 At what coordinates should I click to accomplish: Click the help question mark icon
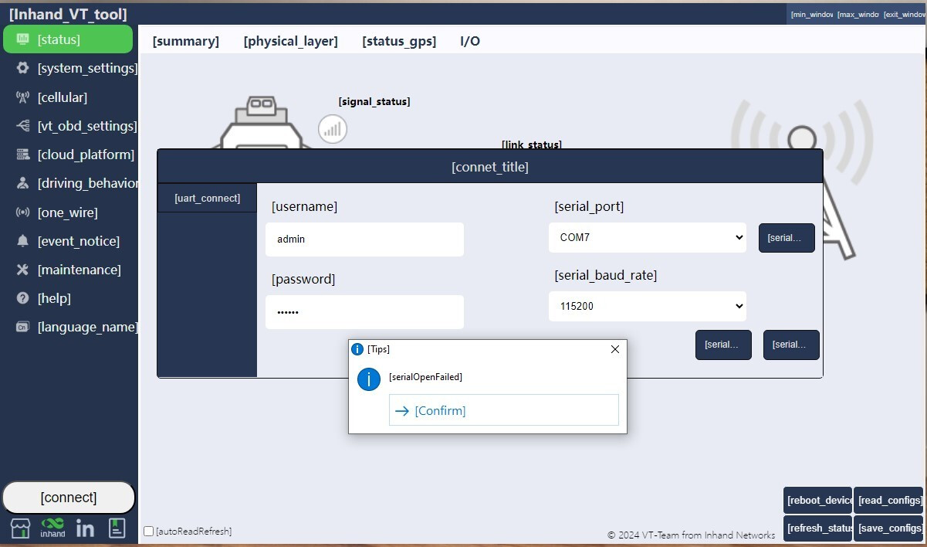pos(23,298)
